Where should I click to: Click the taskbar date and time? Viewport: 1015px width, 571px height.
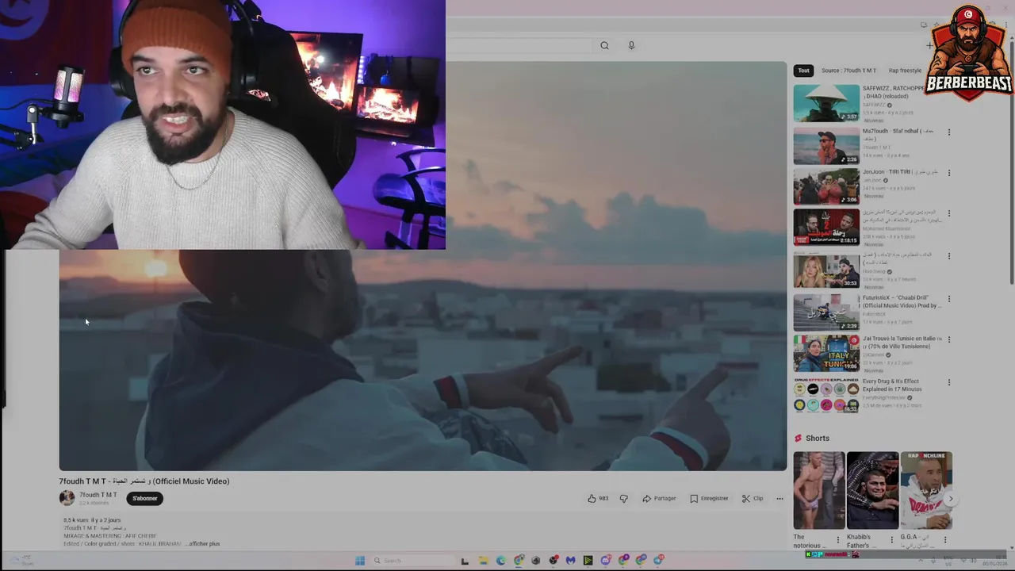click(x=994, y=561)
